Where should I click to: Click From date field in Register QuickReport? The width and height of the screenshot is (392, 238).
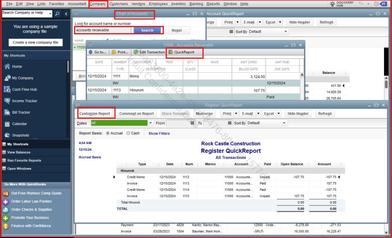coord(178,123)
